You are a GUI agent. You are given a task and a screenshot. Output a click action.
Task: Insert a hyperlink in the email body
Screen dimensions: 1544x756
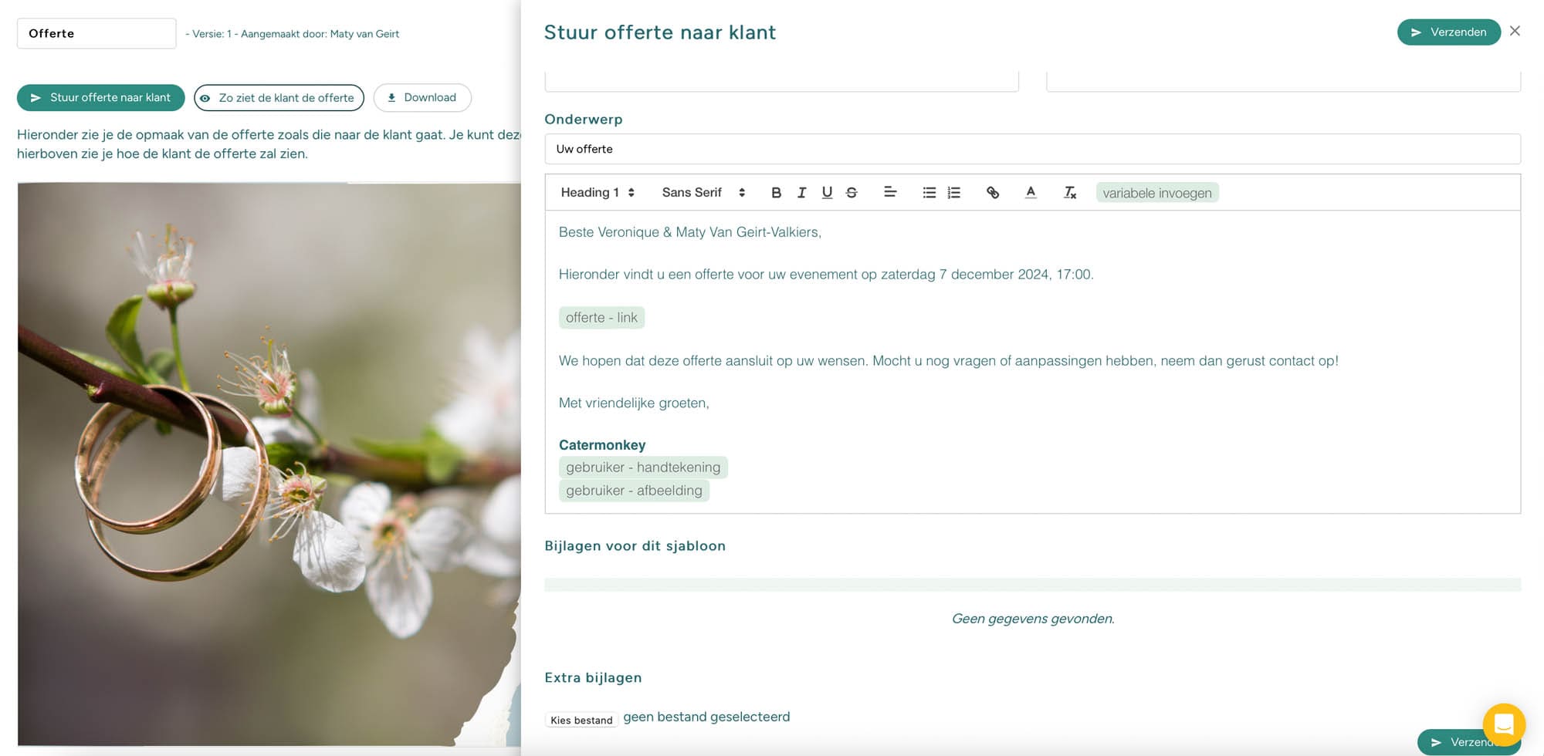[993, 193]
